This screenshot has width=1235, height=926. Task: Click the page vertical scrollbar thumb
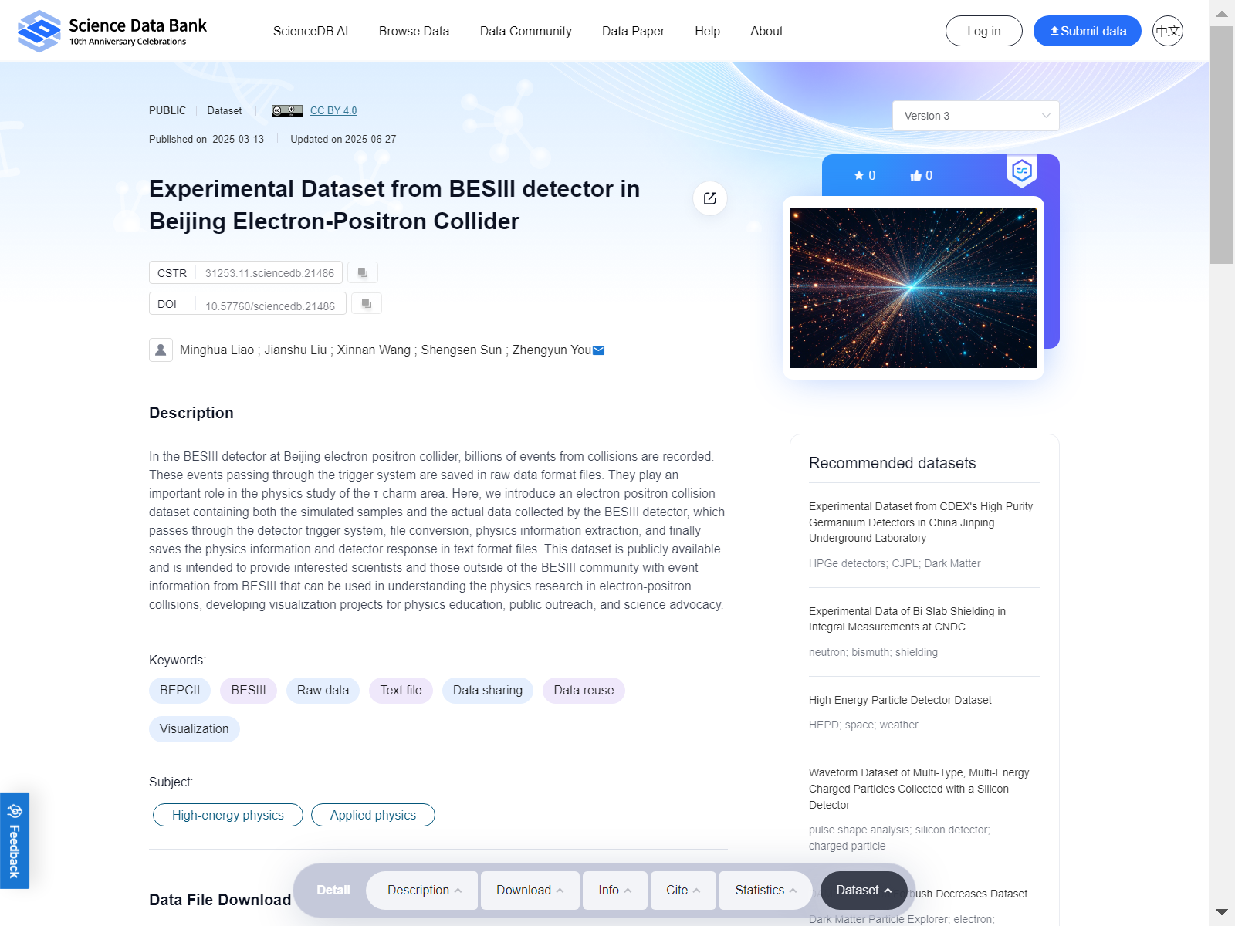(1222, 145)
